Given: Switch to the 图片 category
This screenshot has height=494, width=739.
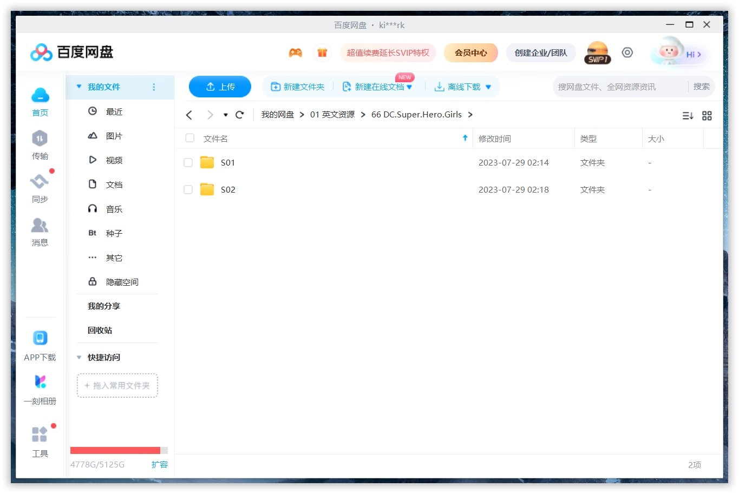Looking at the screenshot, I should (114, 136).
